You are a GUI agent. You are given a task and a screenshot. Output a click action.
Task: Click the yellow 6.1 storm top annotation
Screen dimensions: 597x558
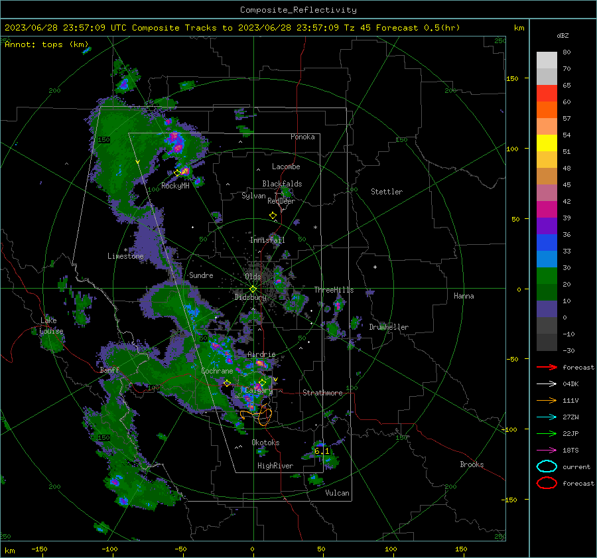click(x=322, y=451)
